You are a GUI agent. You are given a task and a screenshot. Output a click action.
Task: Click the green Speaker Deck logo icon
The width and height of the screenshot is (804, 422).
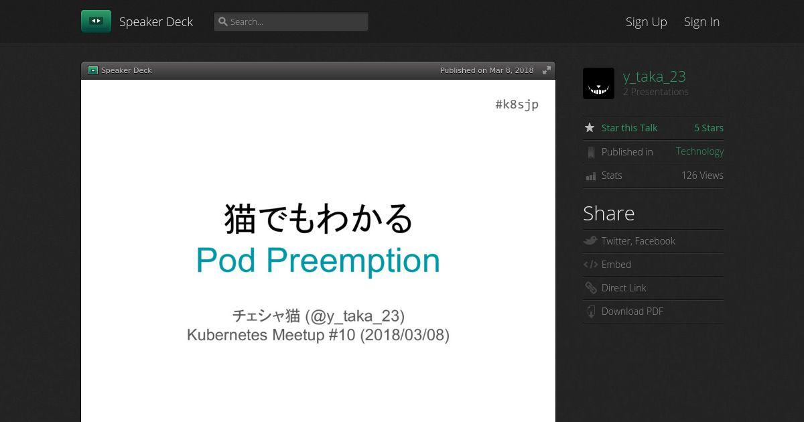(x=96, y=21)
